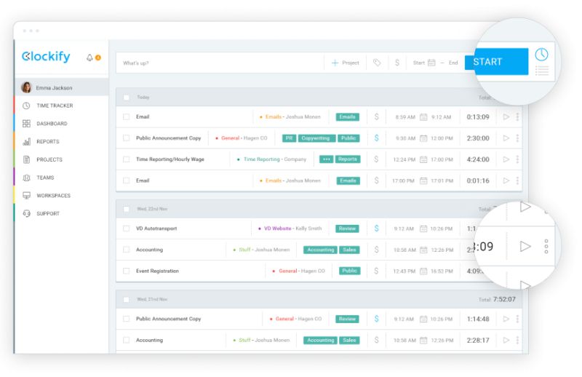This screenshot has width=582, height=377.
Task: Toggle billable on Time Reporting/Hourly Wage entry
Action: coord(376,159)
